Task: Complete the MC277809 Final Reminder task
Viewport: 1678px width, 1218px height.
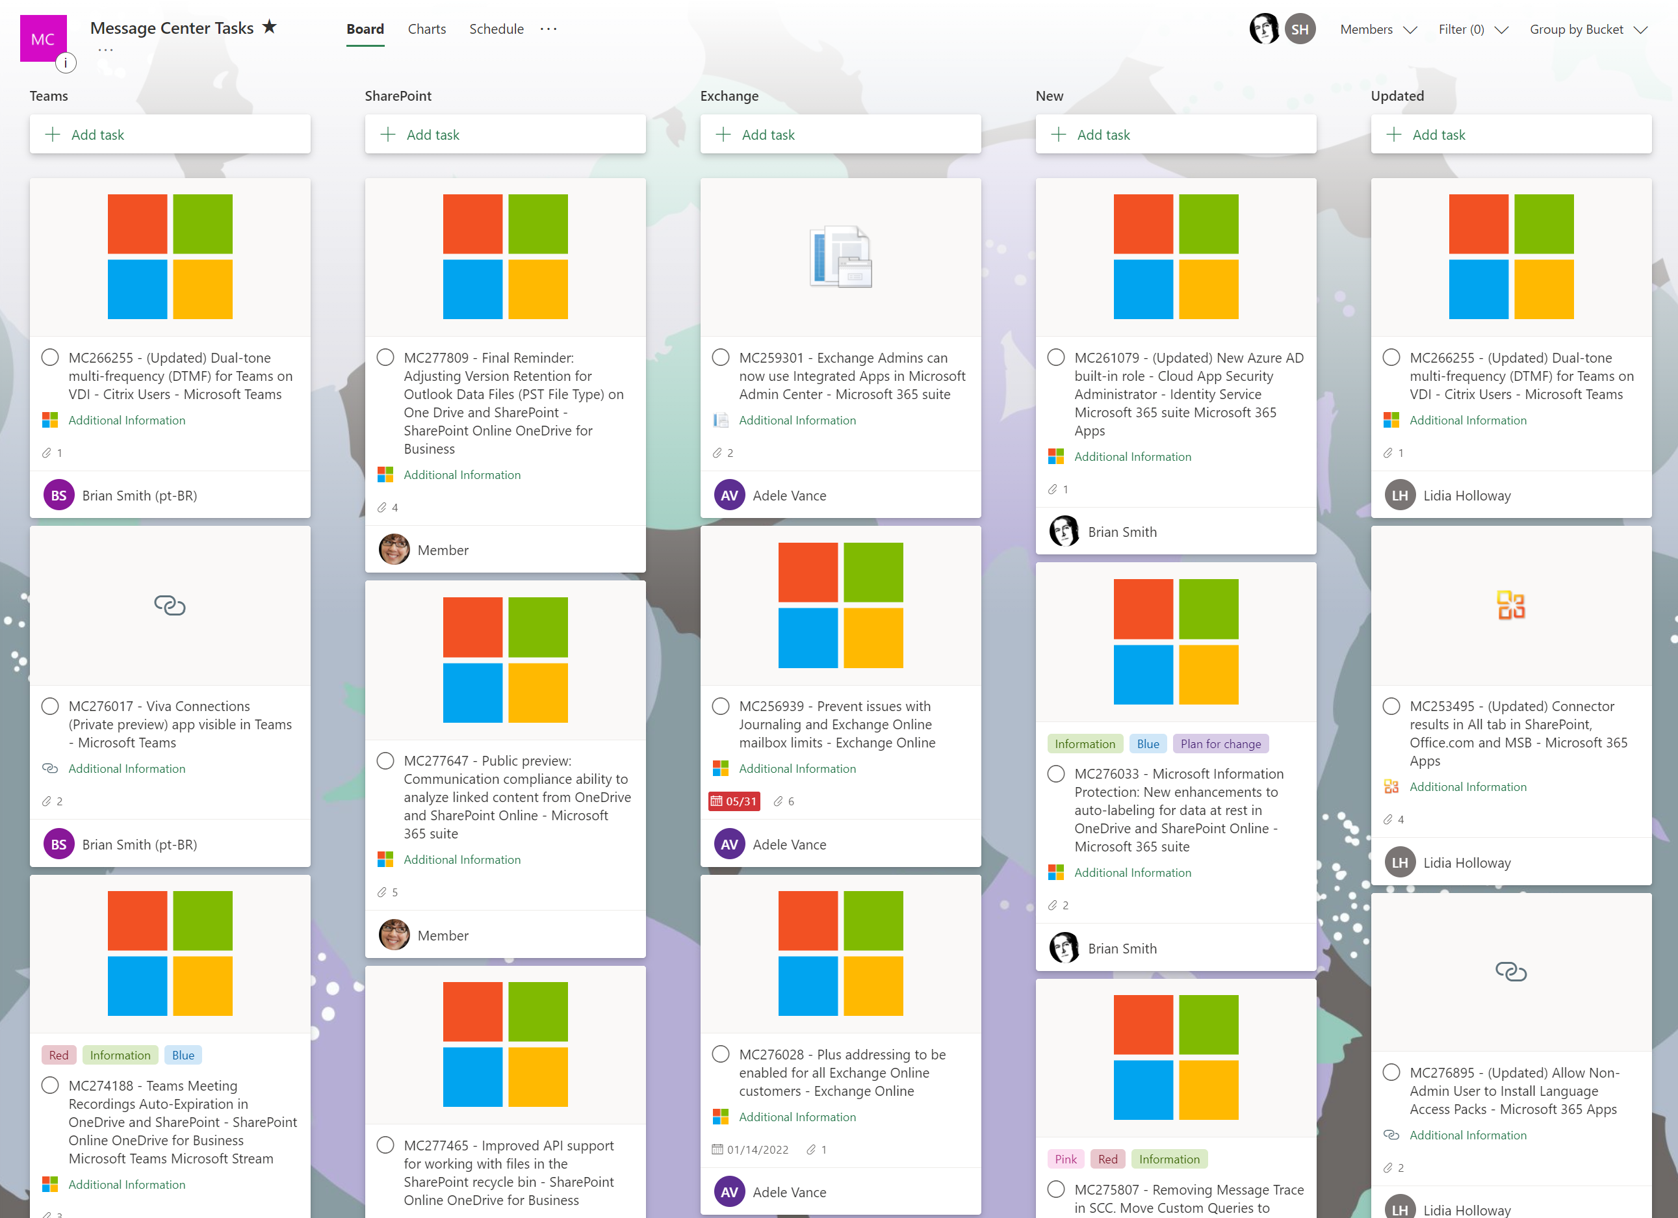Action: pyautogui.click(x=385, y=358)
